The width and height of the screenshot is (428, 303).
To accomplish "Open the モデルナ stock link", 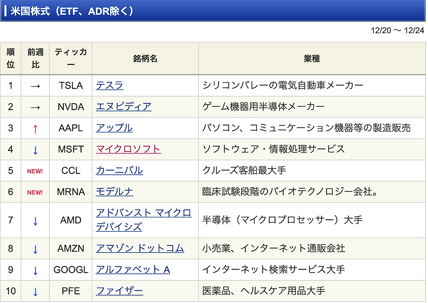I will 114,192.
